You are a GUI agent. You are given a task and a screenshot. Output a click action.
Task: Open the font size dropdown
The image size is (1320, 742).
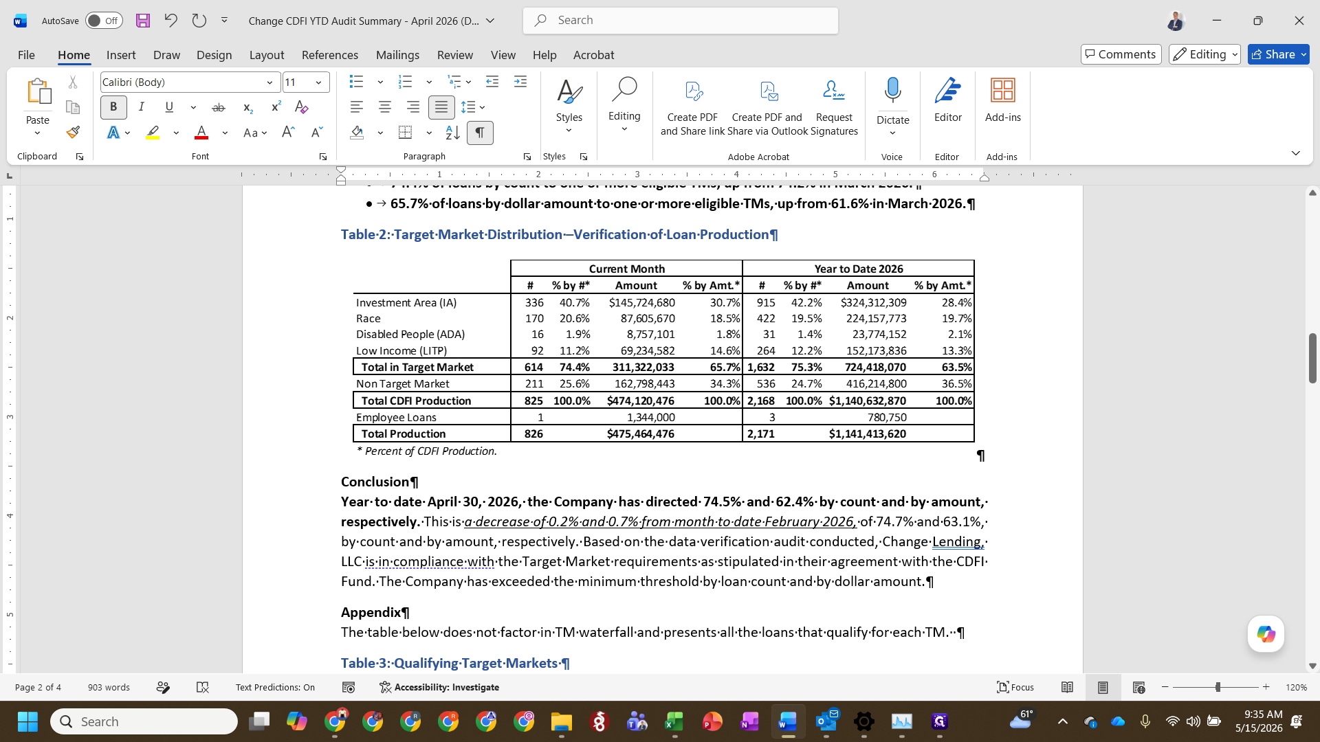(x=318, y=82)
